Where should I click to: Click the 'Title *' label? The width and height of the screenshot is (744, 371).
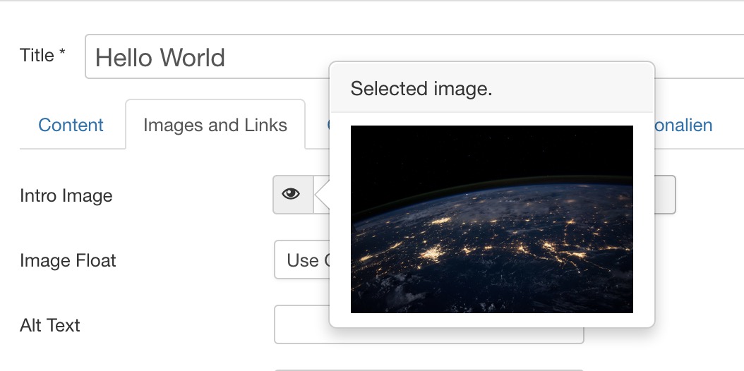tap(42, 56)
